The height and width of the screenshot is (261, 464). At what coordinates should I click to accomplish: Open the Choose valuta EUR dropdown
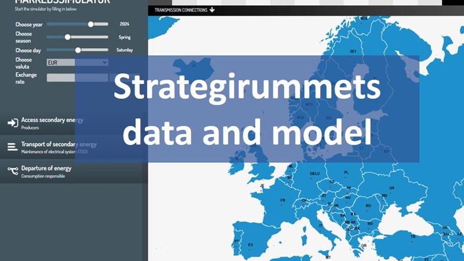click(77, 63)
